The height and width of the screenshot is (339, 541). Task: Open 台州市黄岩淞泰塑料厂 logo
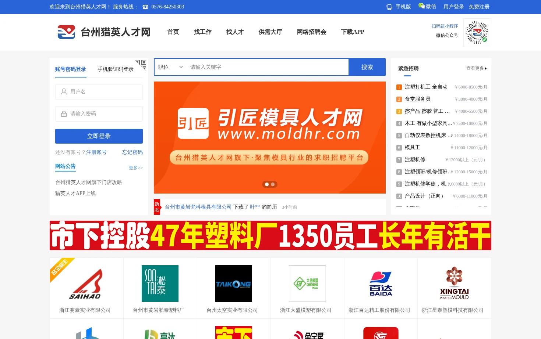(160, 284)
